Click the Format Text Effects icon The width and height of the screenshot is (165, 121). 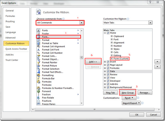coord(39,72)
